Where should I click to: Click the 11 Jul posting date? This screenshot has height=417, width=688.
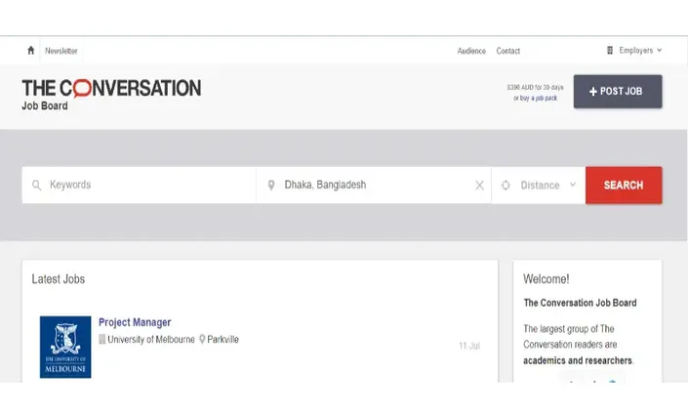tap(469, 346)
